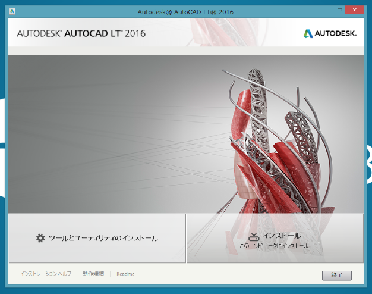Click the gear icon for tools and utilities

click(40, 238)
